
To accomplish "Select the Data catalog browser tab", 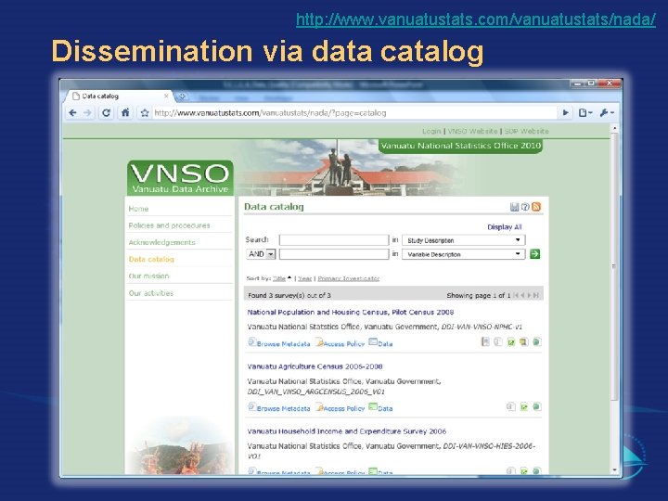I will 119,96.
